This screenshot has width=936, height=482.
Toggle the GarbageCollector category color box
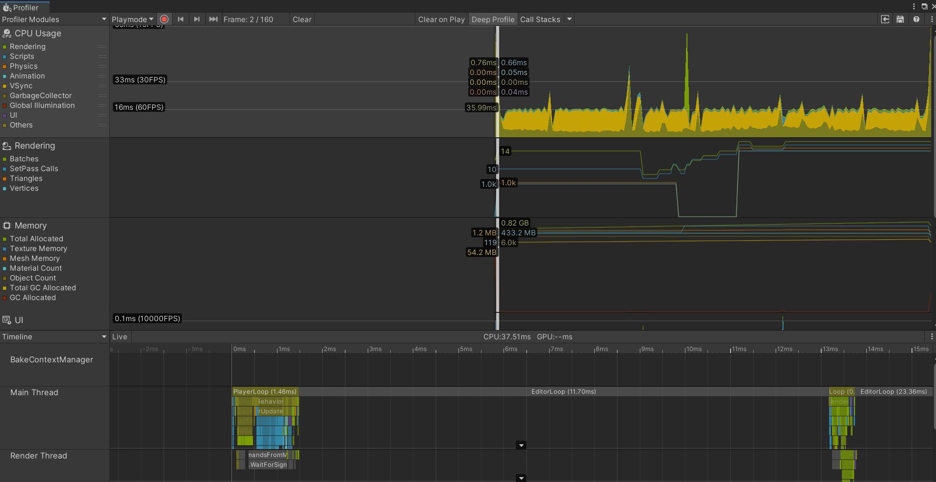coord(5,96)
